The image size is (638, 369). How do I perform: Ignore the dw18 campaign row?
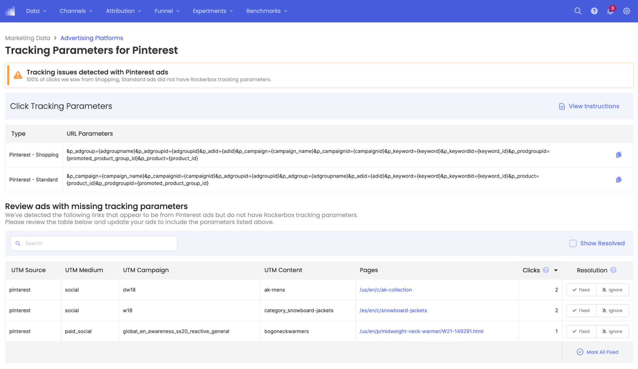tap(612, 290)
